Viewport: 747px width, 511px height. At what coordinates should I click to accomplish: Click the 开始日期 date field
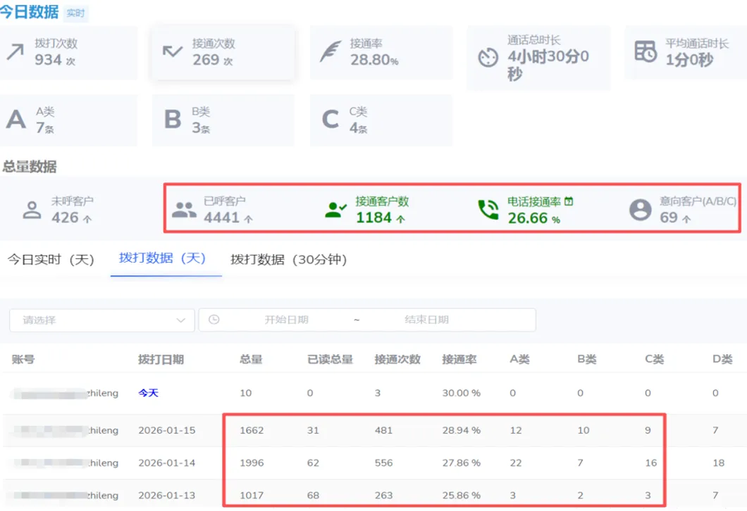click(286, 320)
